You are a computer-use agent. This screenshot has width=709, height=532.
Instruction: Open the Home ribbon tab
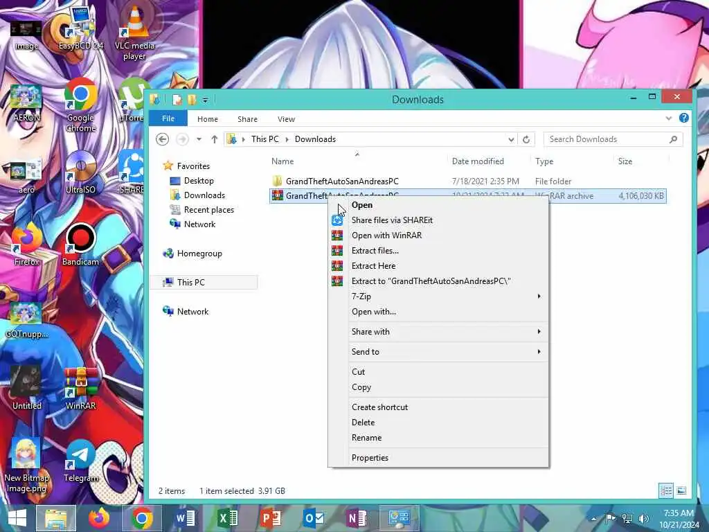[x=208, y=119]
